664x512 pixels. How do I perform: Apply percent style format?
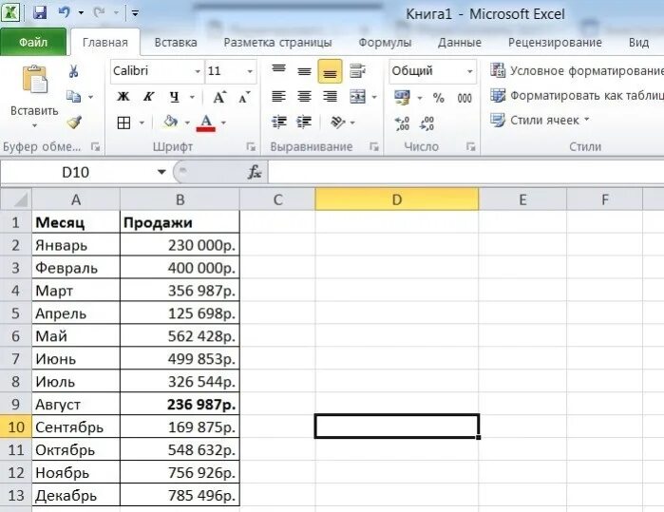438,98
